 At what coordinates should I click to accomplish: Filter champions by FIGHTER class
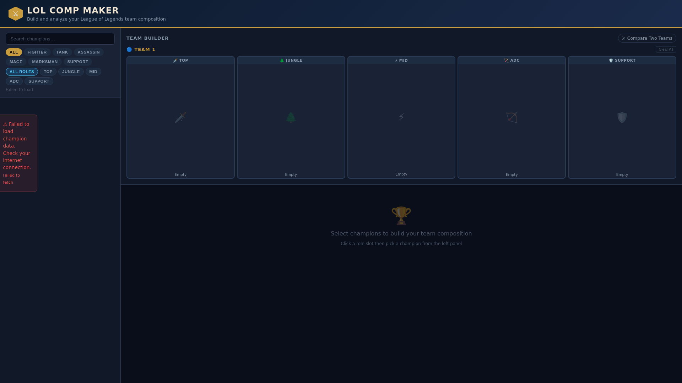click(x=37, y=52)
